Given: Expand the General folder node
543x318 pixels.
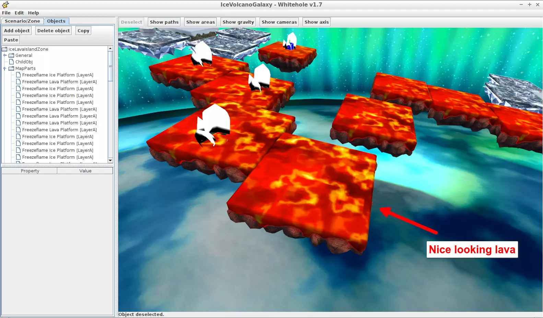Looking at the screenshot, I should [x=5, y=55].
